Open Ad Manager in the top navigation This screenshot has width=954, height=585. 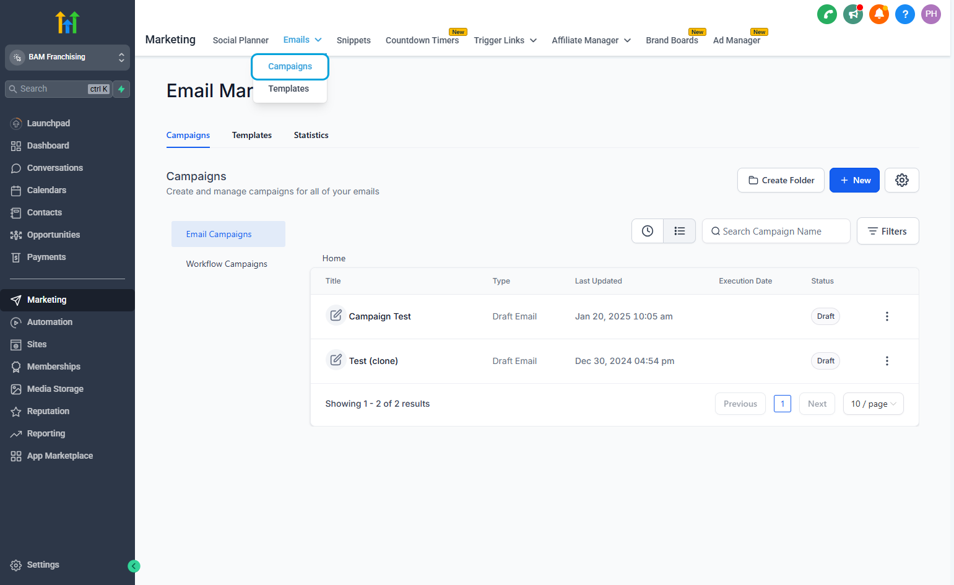pyautogui.click(x=737, y=40)
